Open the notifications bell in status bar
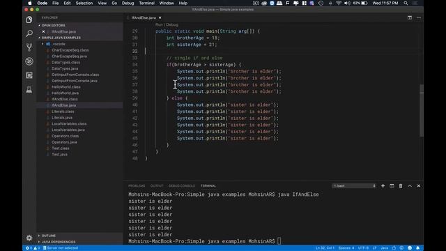446x251 pixels. (417, 248)
